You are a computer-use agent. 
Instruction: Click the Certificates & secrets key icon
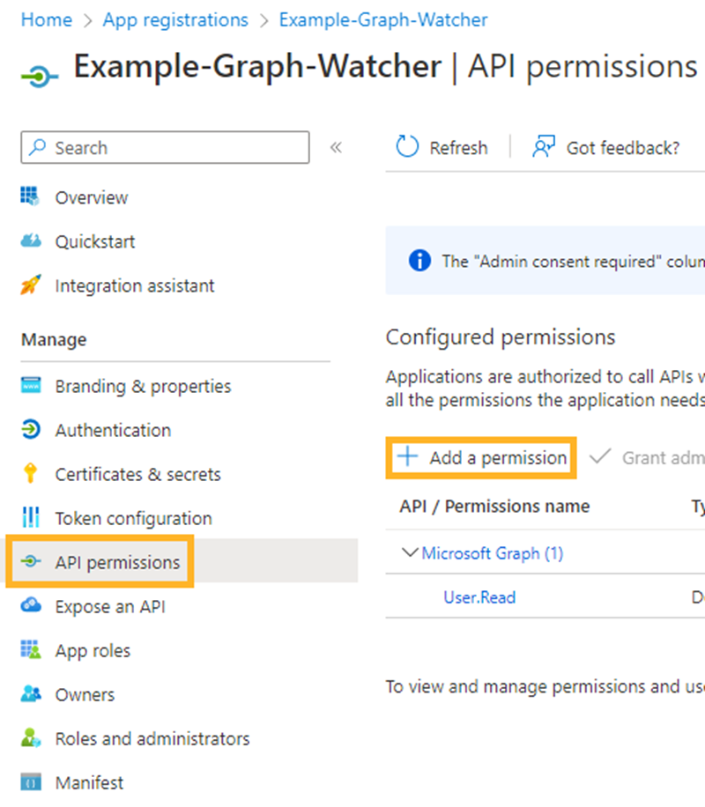coord(31,474)
